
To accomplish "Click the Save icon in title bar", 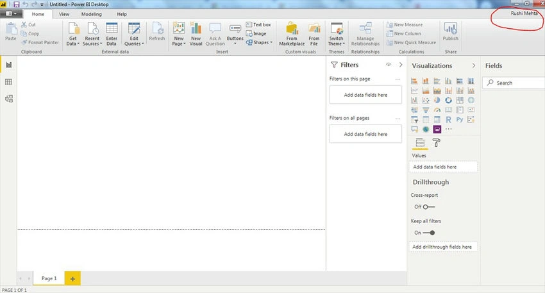I will 16,4.
